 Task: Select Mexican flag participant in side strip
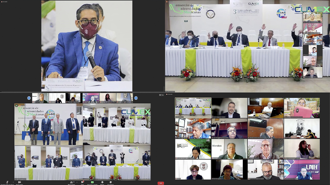pyautogui.click(x=312, y=29)
